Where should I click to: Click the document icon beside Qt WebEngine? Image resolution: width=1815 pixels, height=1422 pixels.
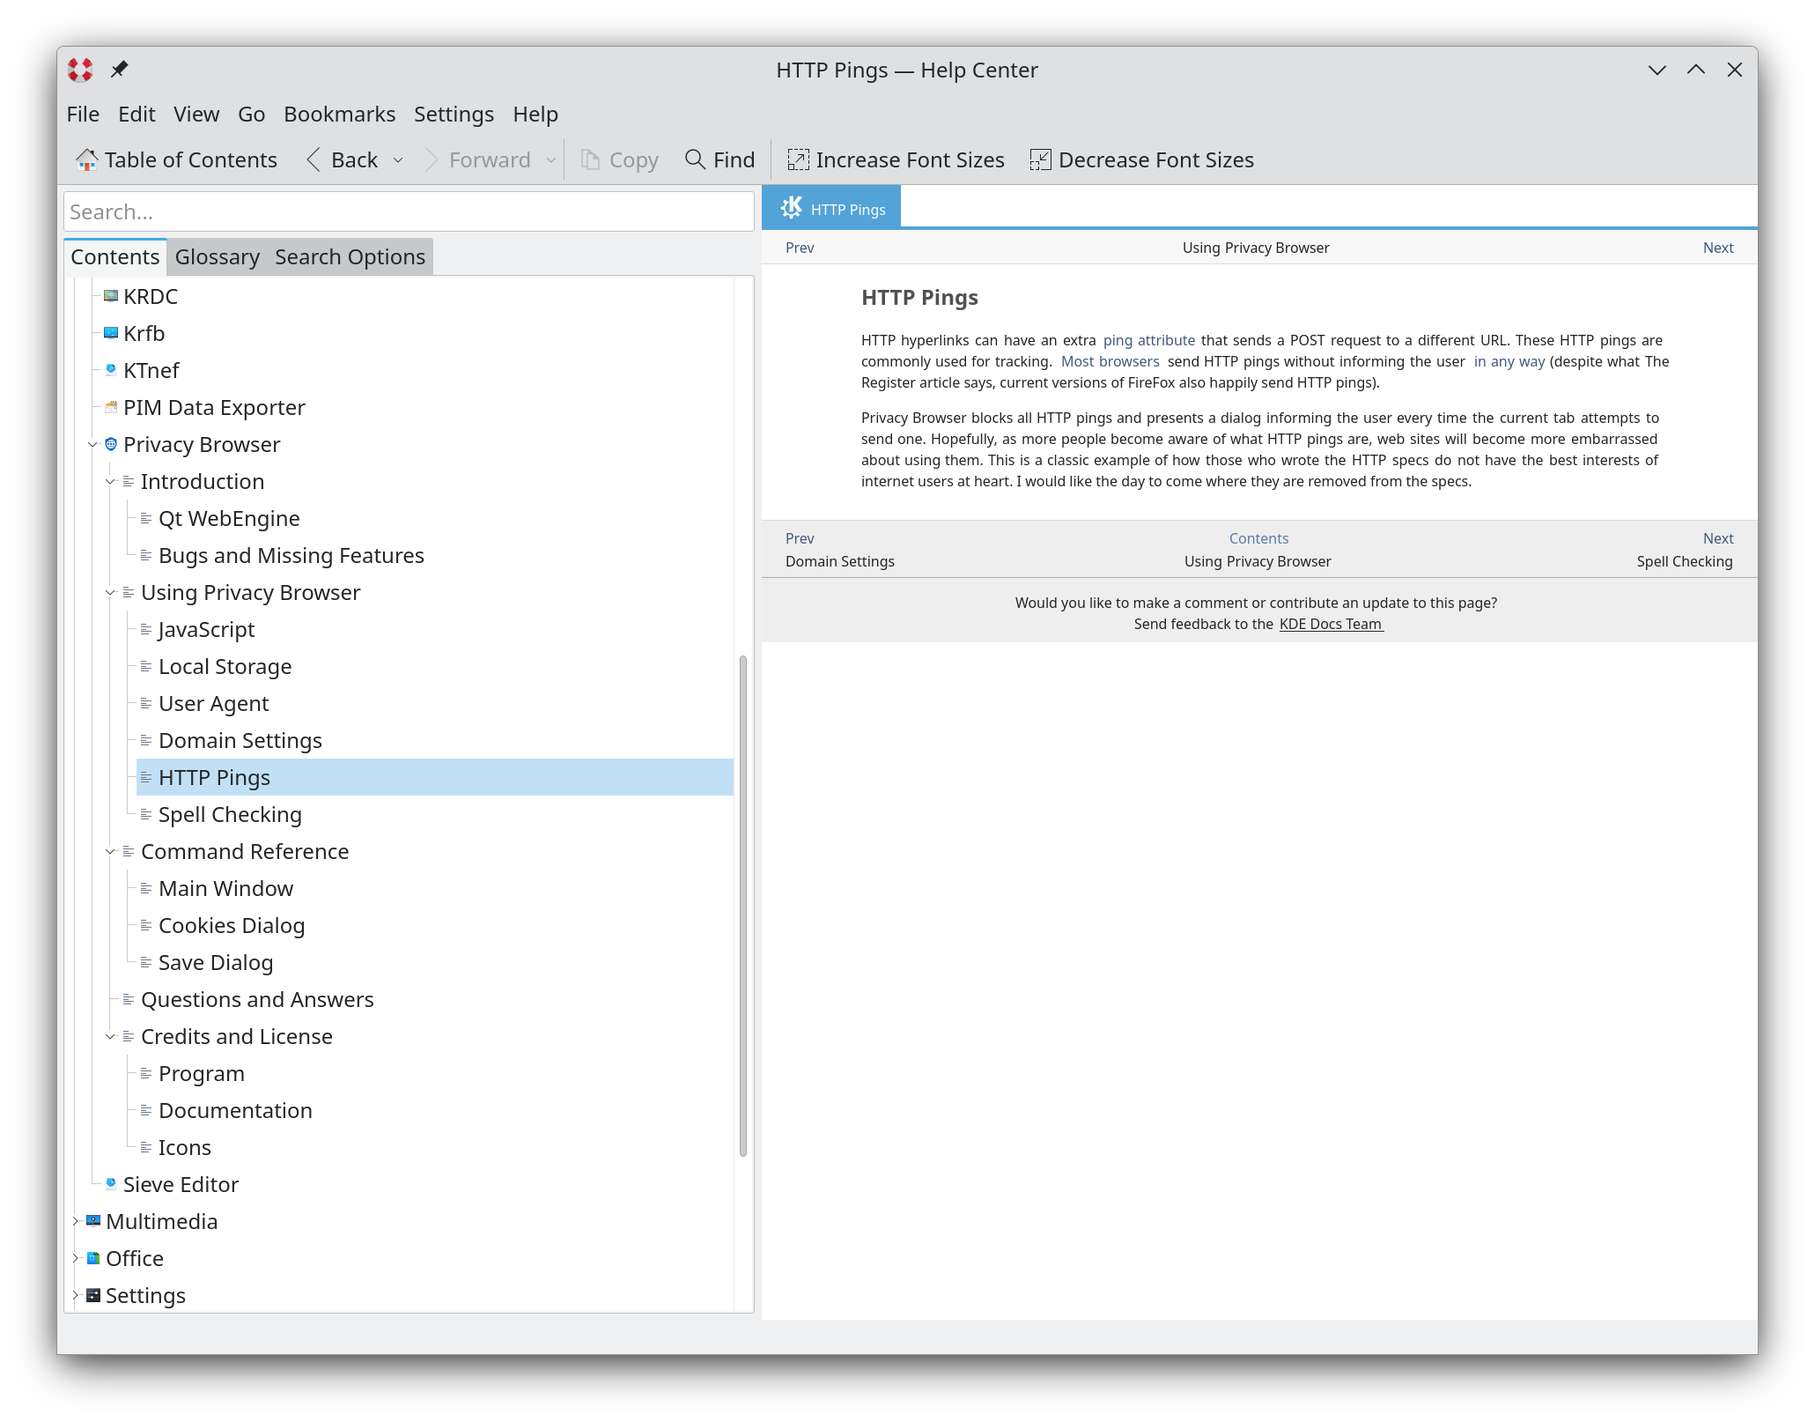[x=146, y=518]
